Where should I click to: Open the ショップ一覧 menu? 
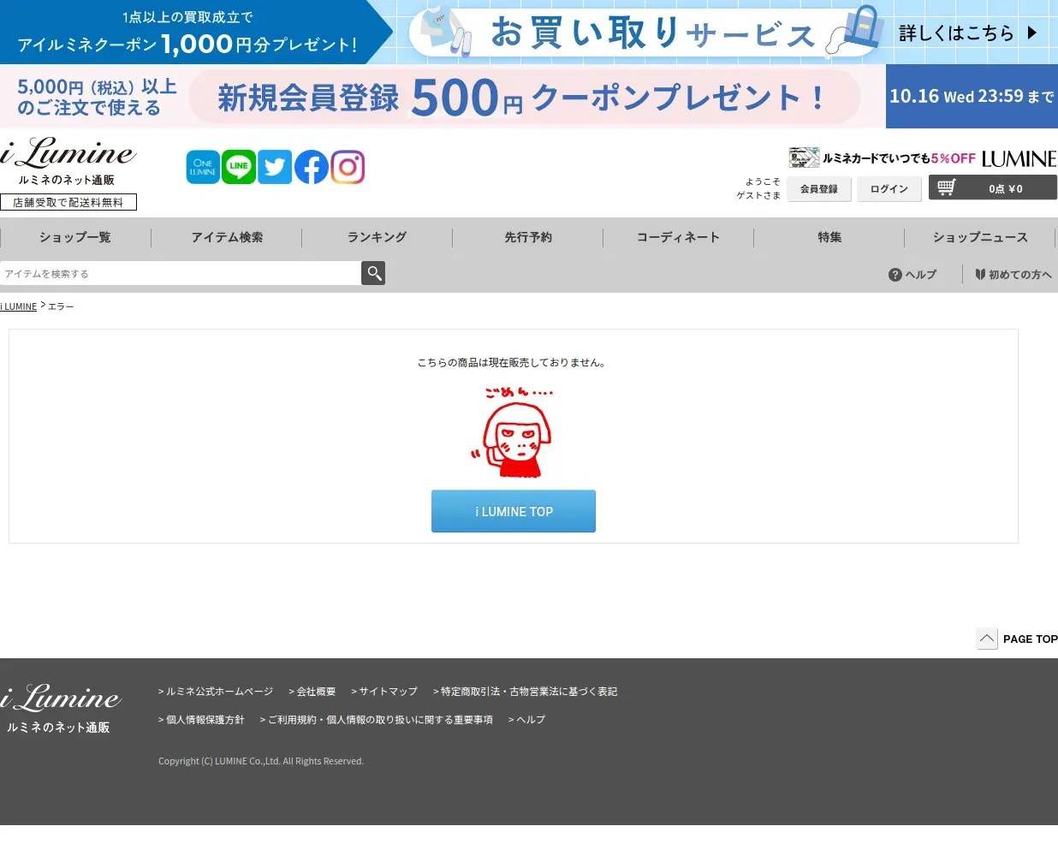[x=75, y=237]
